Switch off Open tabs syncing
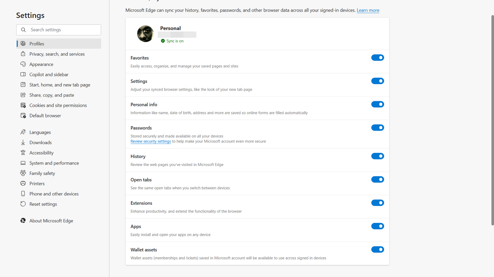This screenshot has height=277, width=494. [377, 179]
